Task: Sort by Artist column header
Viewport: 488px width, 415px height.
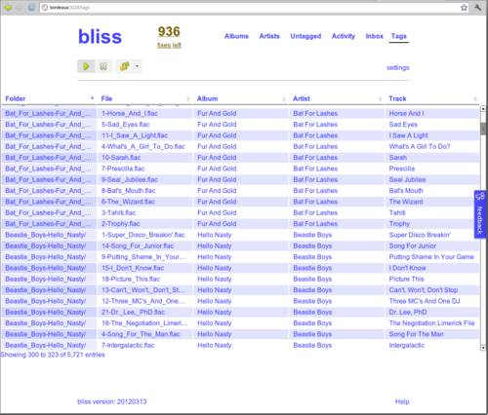Action: click(337, 98)
